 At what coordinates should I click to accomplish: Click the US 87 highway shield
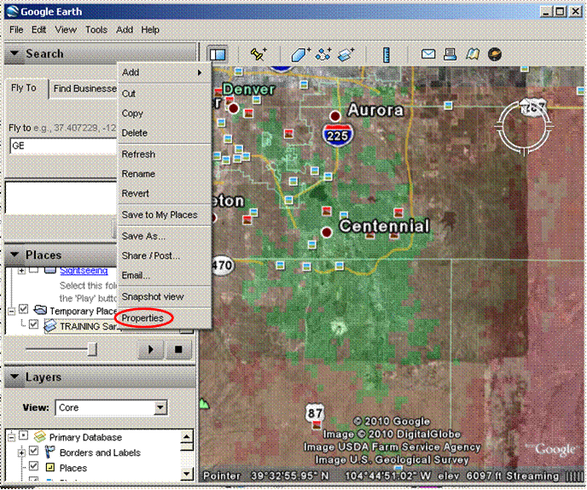pos(315,413)
